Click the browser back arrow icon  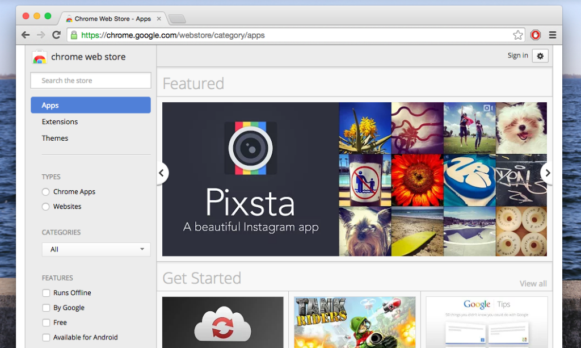[26, 35]
